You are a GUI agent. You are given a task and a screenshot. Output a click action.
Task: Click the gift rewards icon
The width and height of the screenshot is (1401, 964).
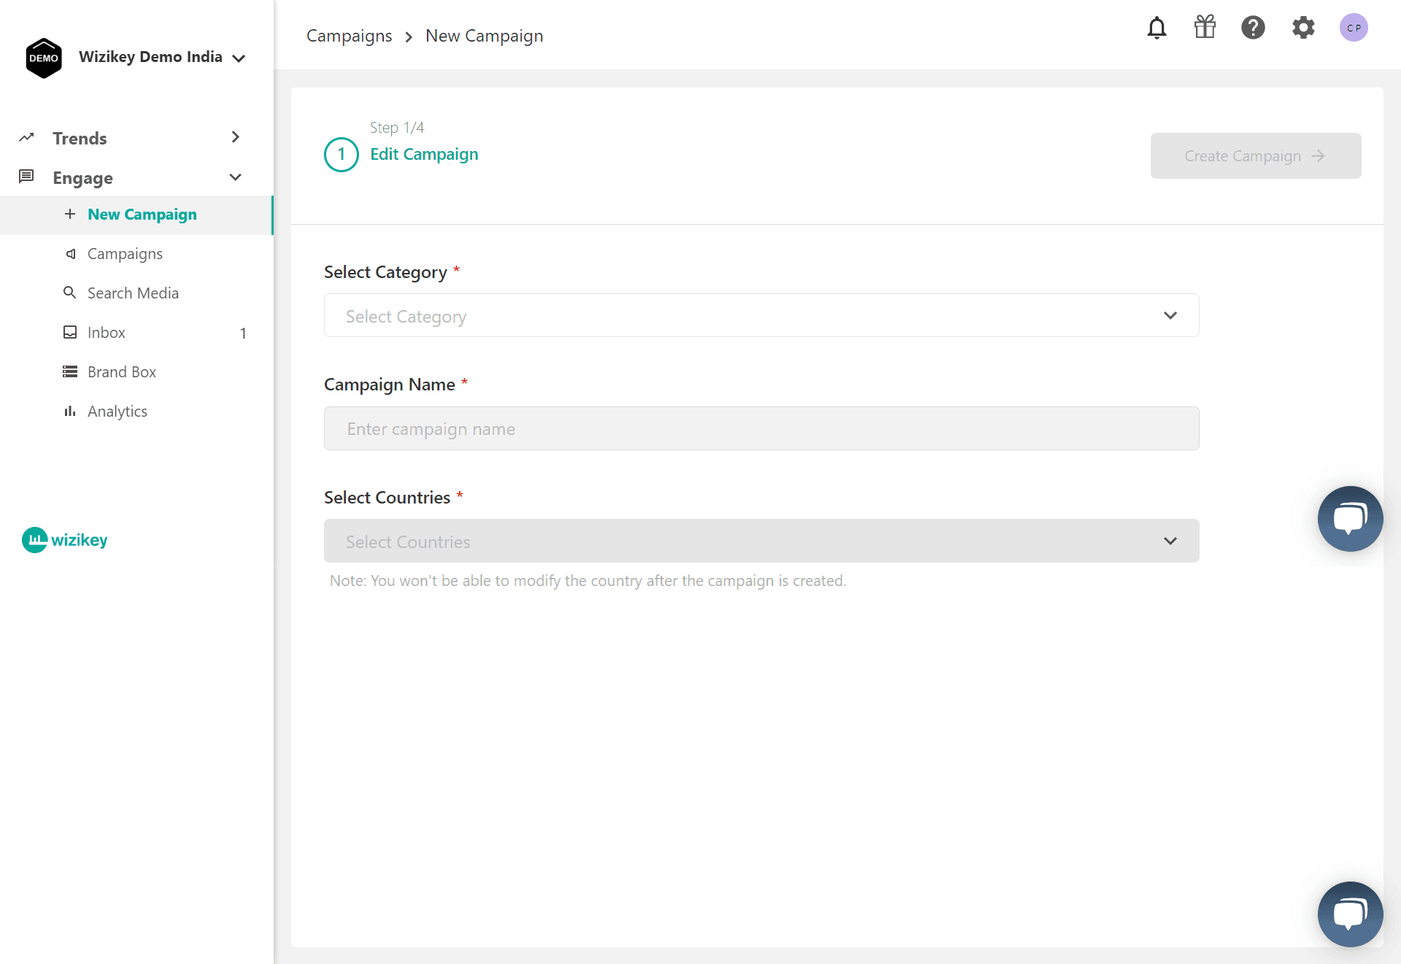pyautogui.click(x=1205, y=28)
